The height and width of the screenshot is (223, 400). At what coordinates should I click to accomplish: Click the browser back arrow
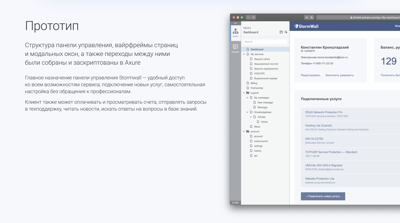pyautogui.click(x=248, y=17)
